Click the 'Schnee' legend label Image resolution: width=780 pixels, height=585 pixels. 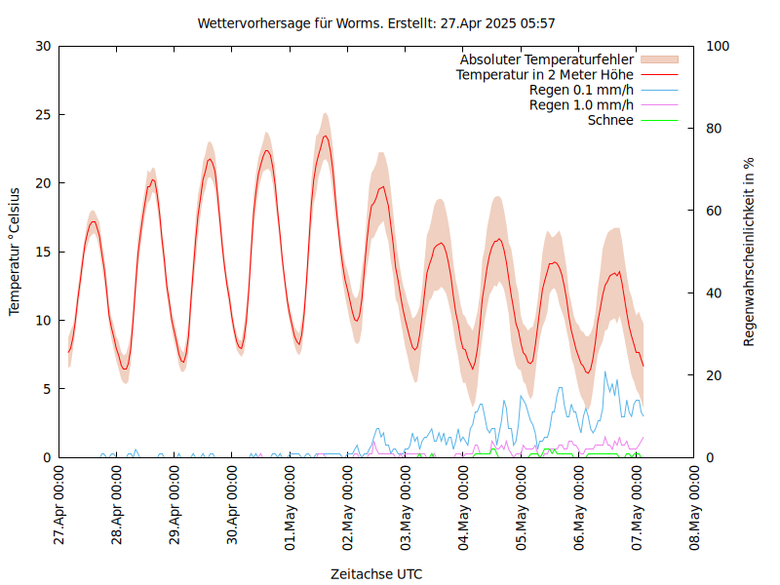click(610, 120)
